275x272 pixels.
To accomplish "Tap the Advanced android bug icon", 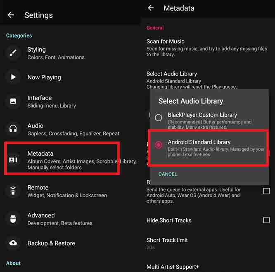I will [13, 219].
